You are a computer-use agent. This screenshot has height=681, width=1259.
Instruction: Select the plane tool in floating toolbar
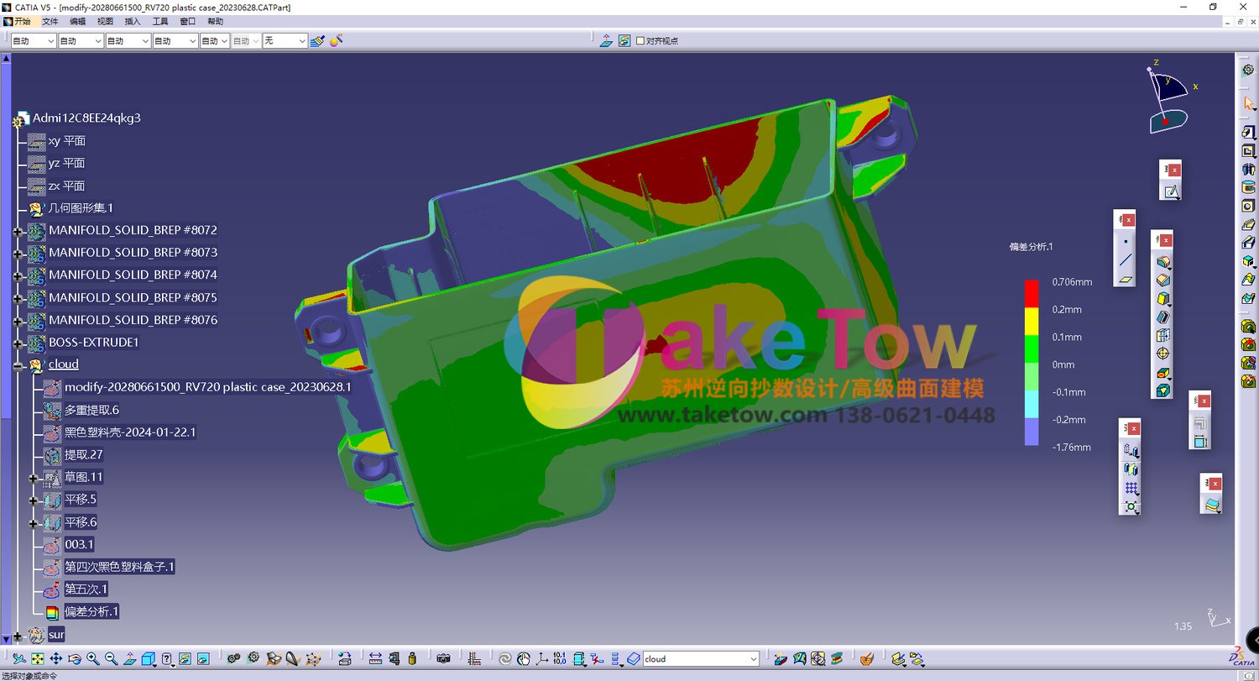click(1126, 280)
